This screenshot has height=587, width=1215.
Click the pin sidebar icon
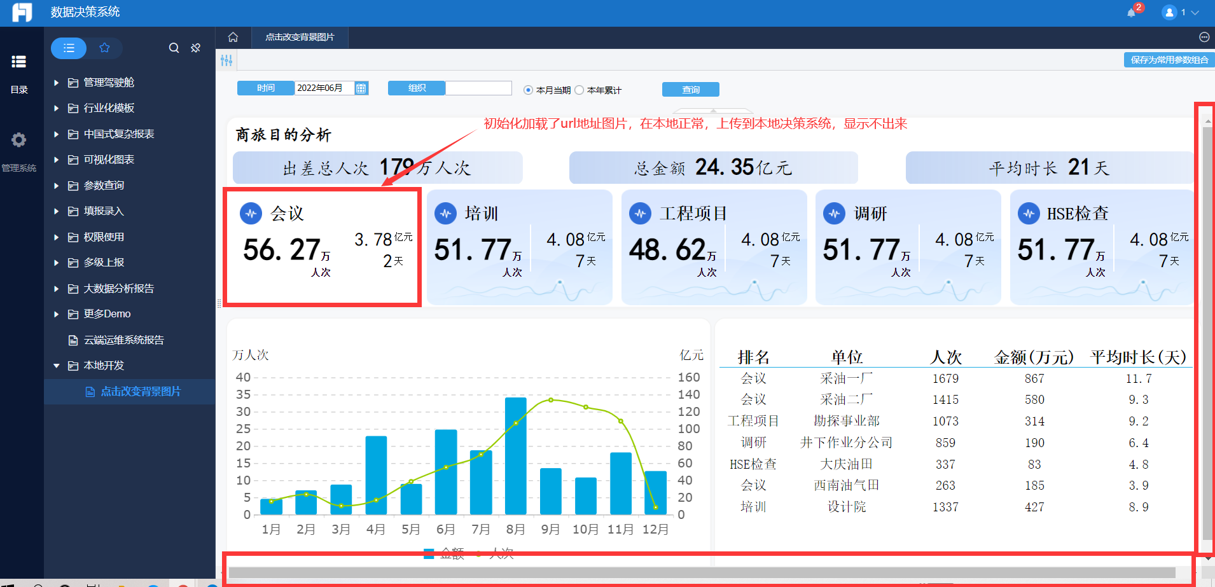coord(196,48)
